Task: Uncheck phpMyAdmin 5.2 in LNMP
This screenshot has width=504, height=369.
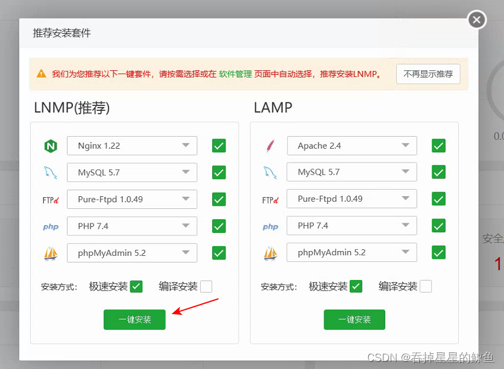Action: pos(219,253)
